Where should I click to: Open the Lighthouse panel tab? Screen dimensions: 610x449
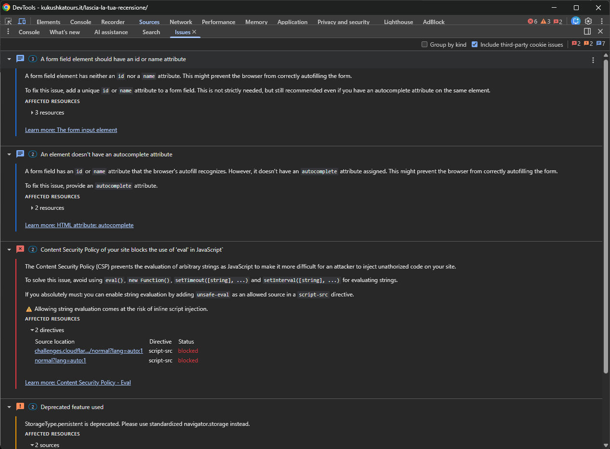[398, 22]
